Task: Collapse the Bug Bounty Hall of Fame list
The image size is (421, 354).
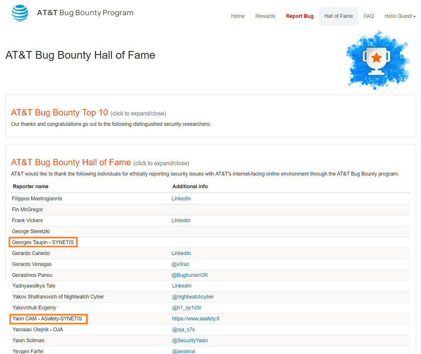Action: click(71, 162)
